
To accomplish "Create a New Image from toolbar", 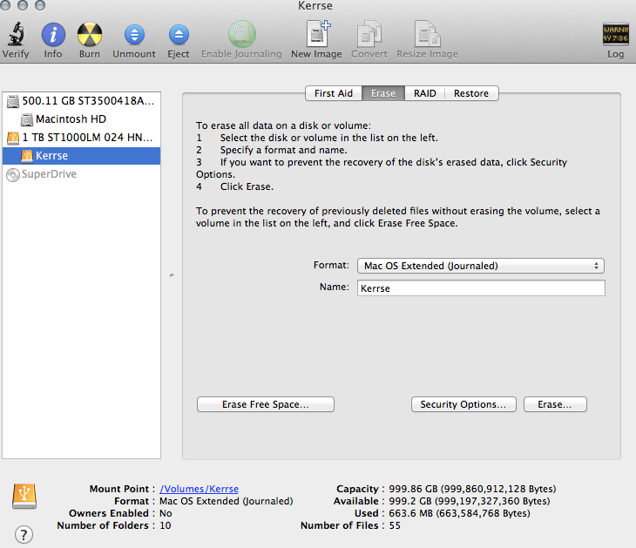I will click(x=317, y=34).
